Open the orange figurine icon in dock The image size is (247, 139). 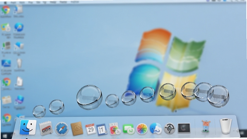point(206,126)
